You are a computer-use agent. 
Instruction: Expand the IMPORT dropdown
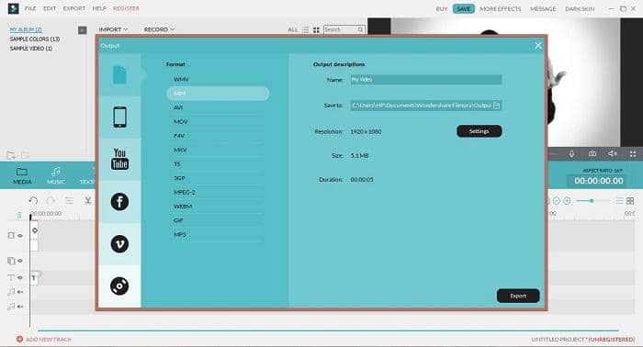pyautogui.click(x=113, y=29)
